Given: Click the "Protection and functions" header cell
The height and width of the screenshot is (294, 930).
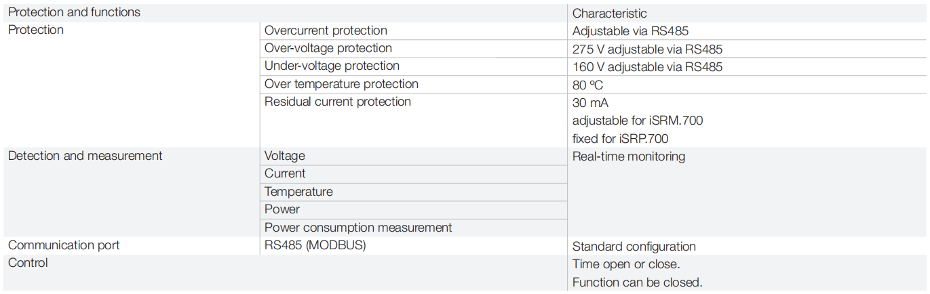Looking at the screenshot, I should click(74, 12).
